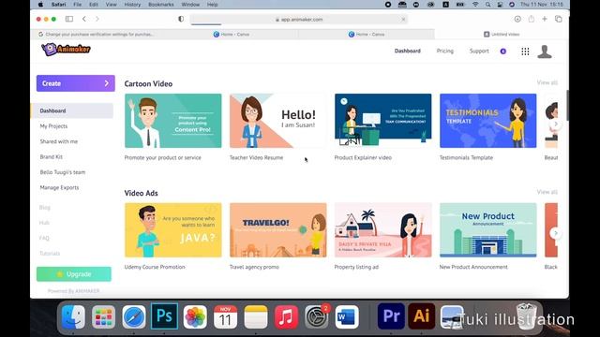The width and height of the screenshot is (600, 337).
Task: Click the privacy shield icon
Action: tap(181, 19)
